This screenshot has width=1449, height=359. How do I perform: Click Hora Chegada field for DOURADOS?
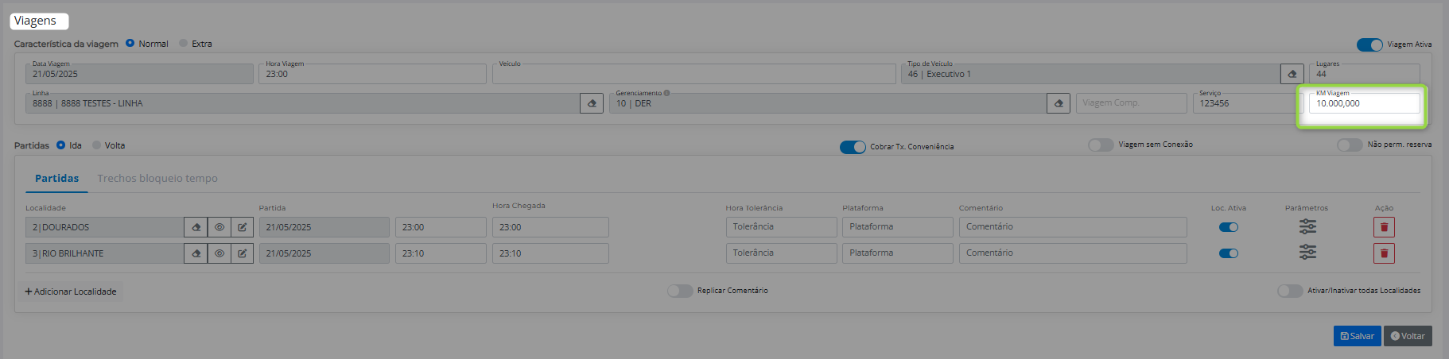[550, 227]
